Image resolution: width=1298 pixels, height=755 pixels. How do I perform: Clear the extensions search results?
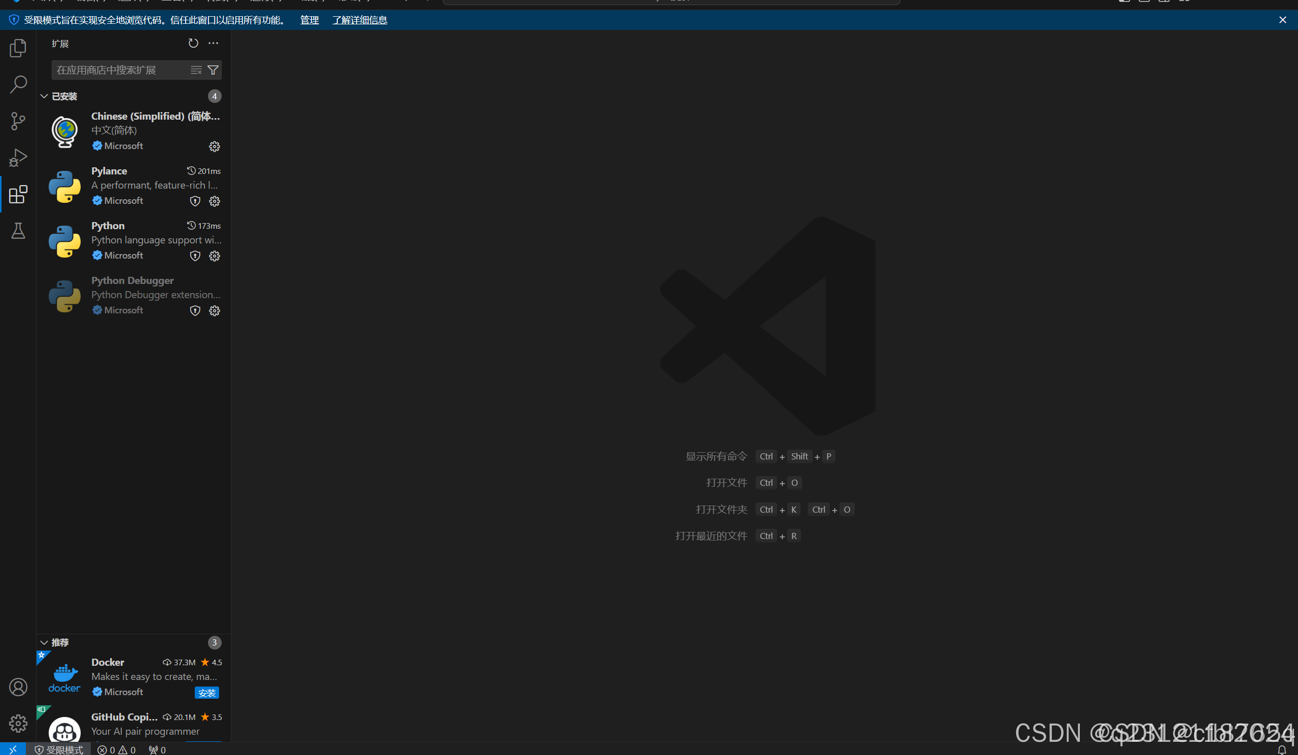point(196,70)
